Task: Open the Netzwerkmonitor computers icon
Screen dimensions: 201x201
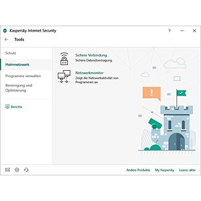Action: click(64, 76)
